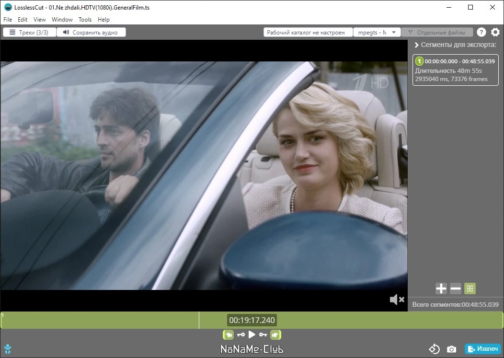
Task: Click the LosslessCut title bar app icon
Action: click(8, 7)
